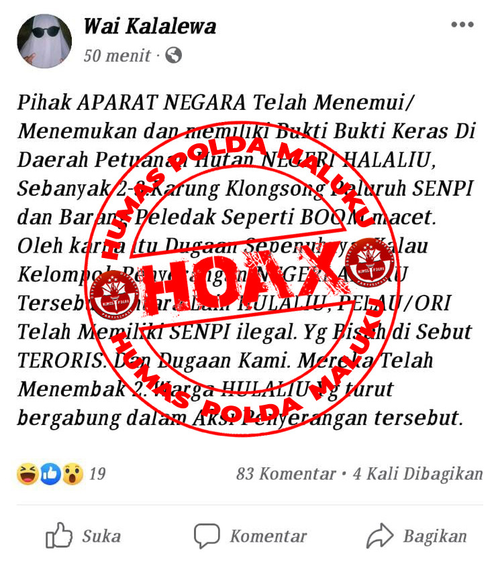View the 4 Kali Dibagikan shares
The height and width of the screenshot is (563, 494).
pos(417,474)
